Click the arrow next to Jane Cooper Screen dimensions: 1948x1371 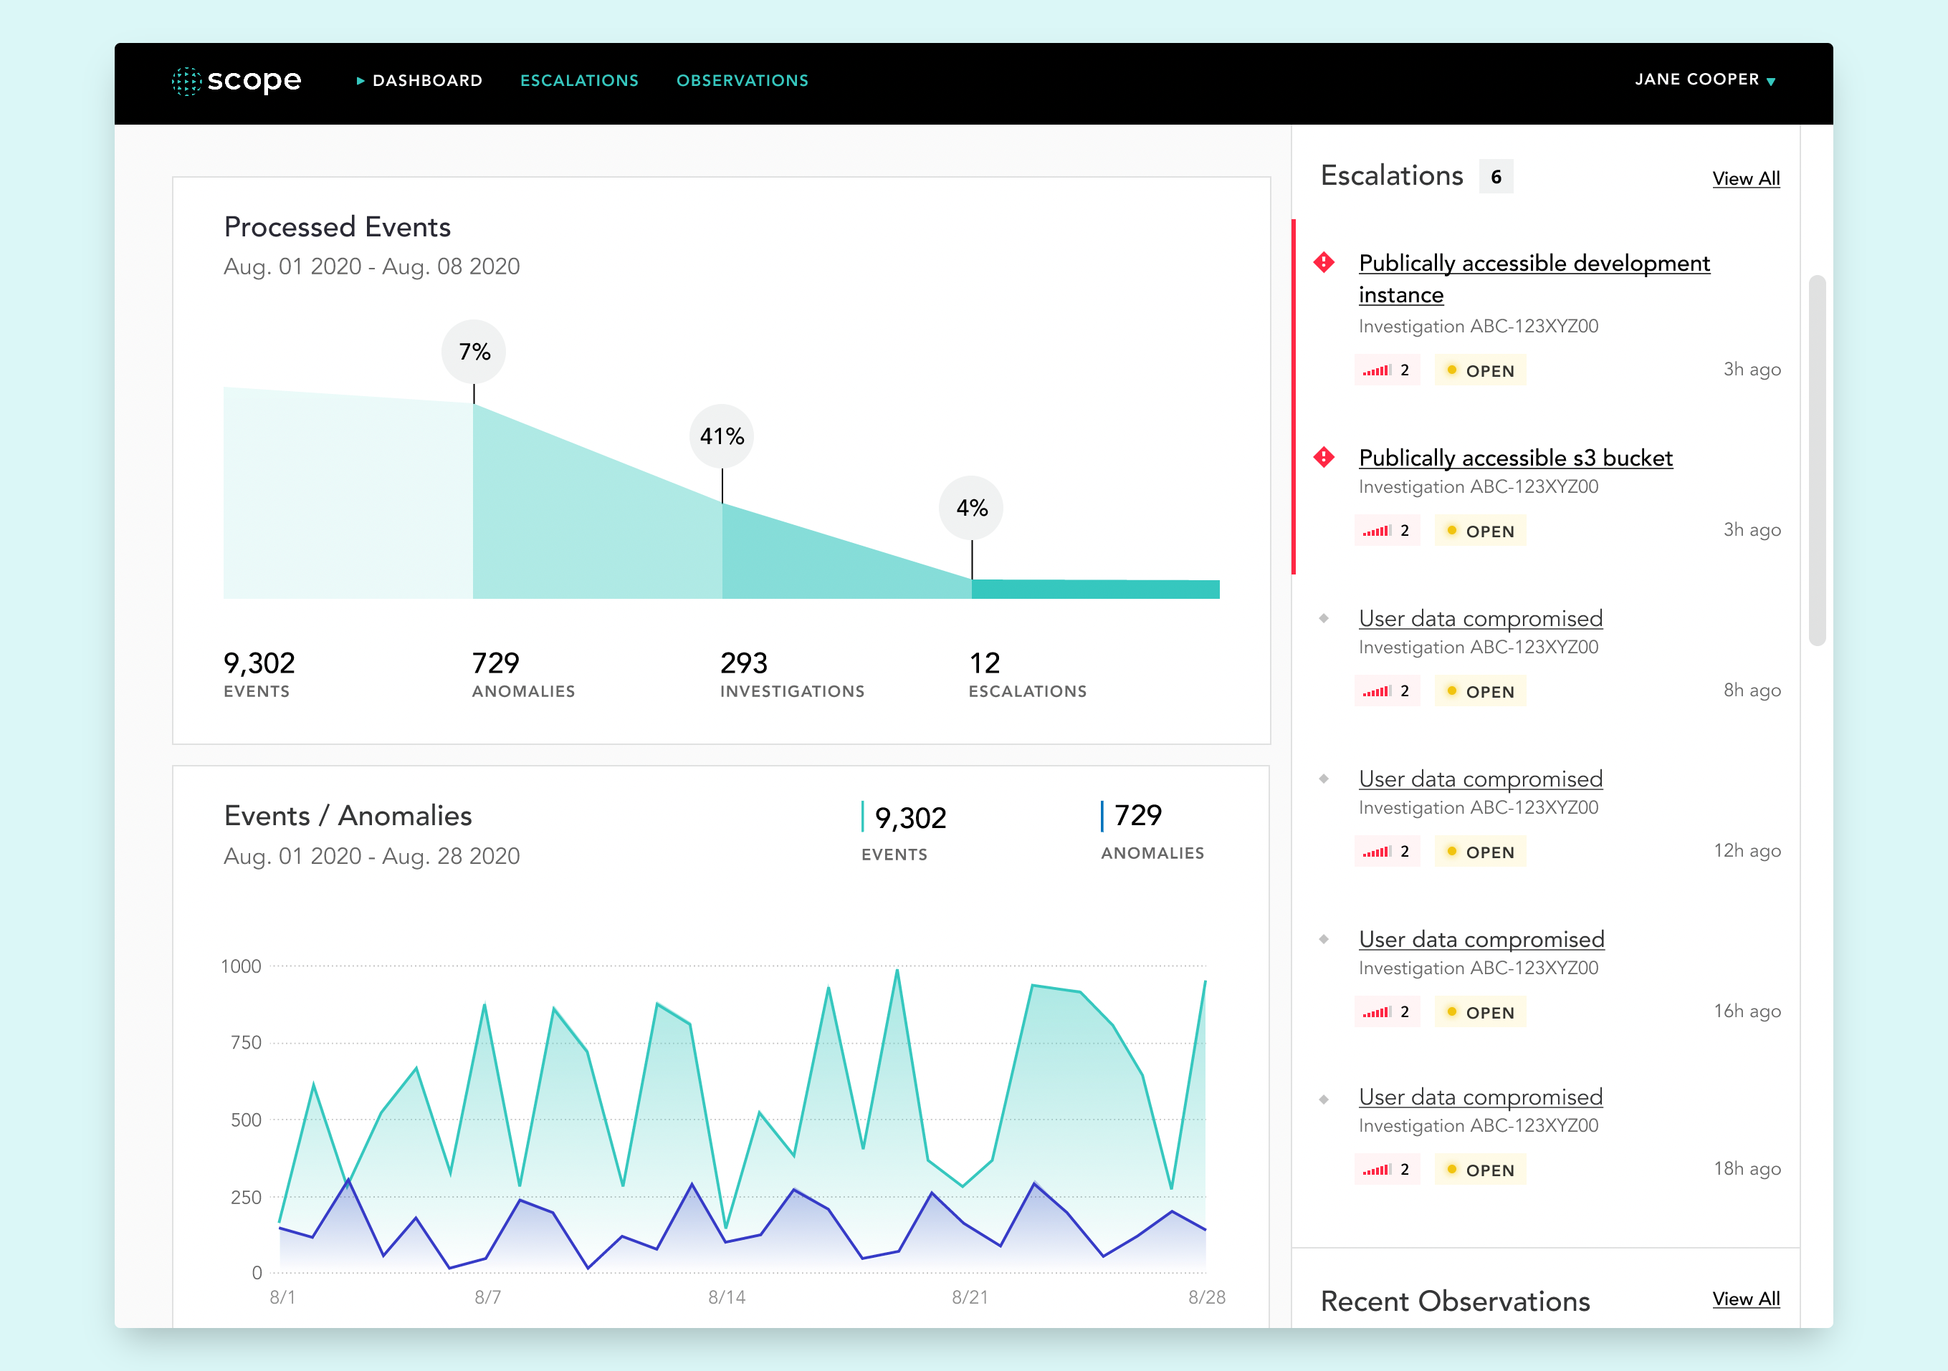point(1771,82)
